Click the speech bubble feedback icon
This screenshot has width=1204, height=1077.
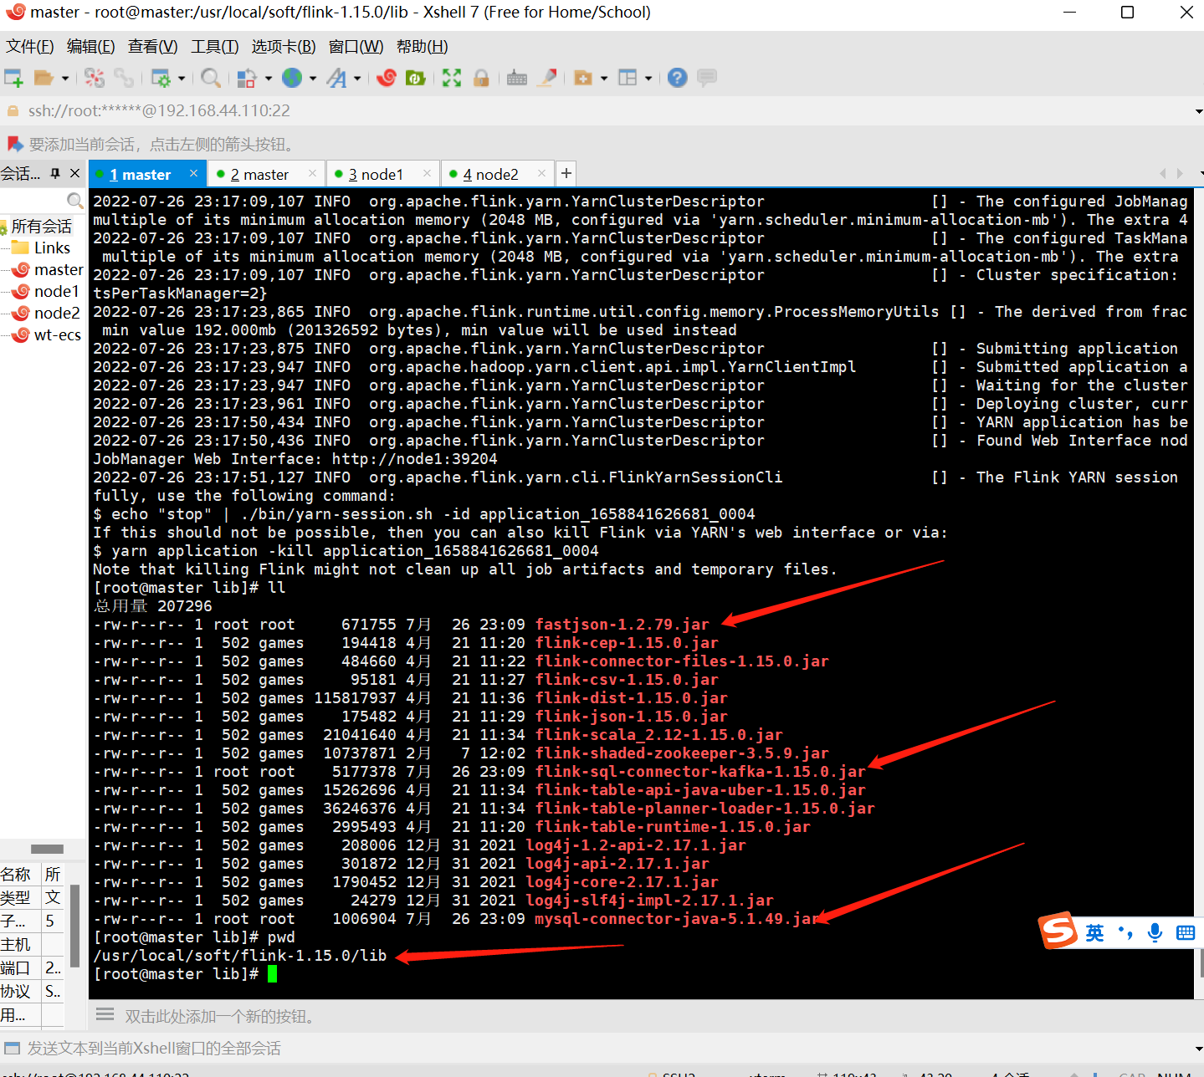tap(707, 78)
